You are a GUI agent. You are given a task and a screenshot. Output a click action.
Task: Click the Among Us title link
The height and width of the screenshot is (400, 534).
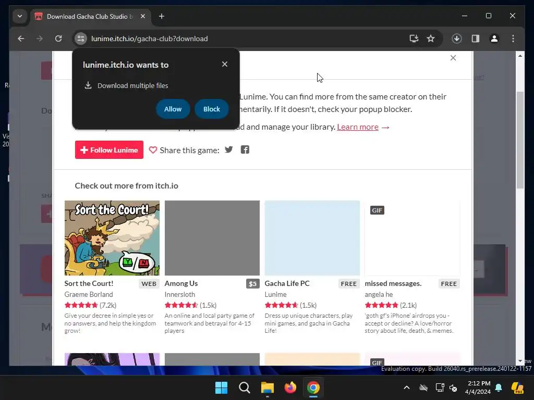pos(181,283)
